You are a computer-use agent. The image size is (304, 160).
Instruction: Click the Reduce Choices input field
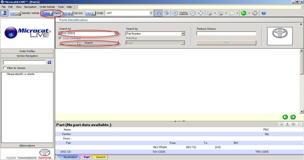coord(226,33)
